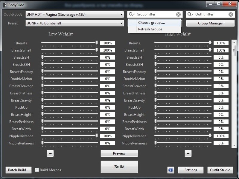
Task: Clear the Group Filter with its X icon
Action: point(178,14)
